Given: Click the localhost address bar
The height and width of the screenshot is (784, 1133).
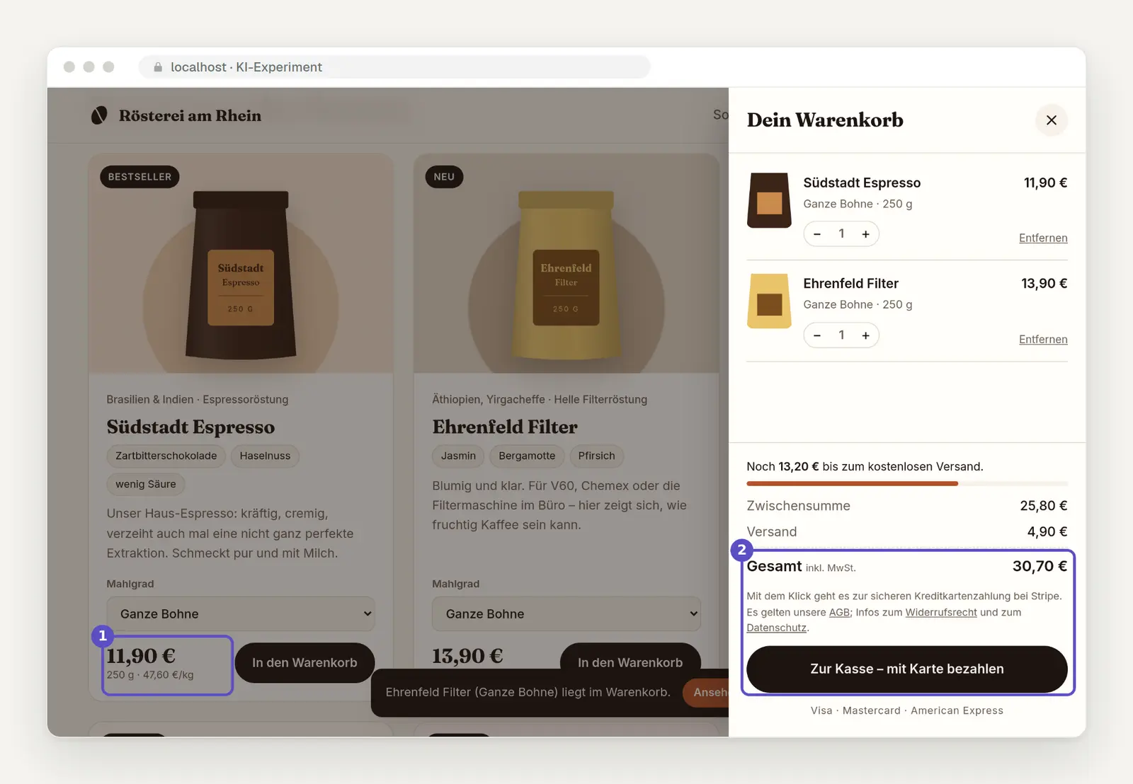Looking at the screenshot, I should [x=394, y=67].
